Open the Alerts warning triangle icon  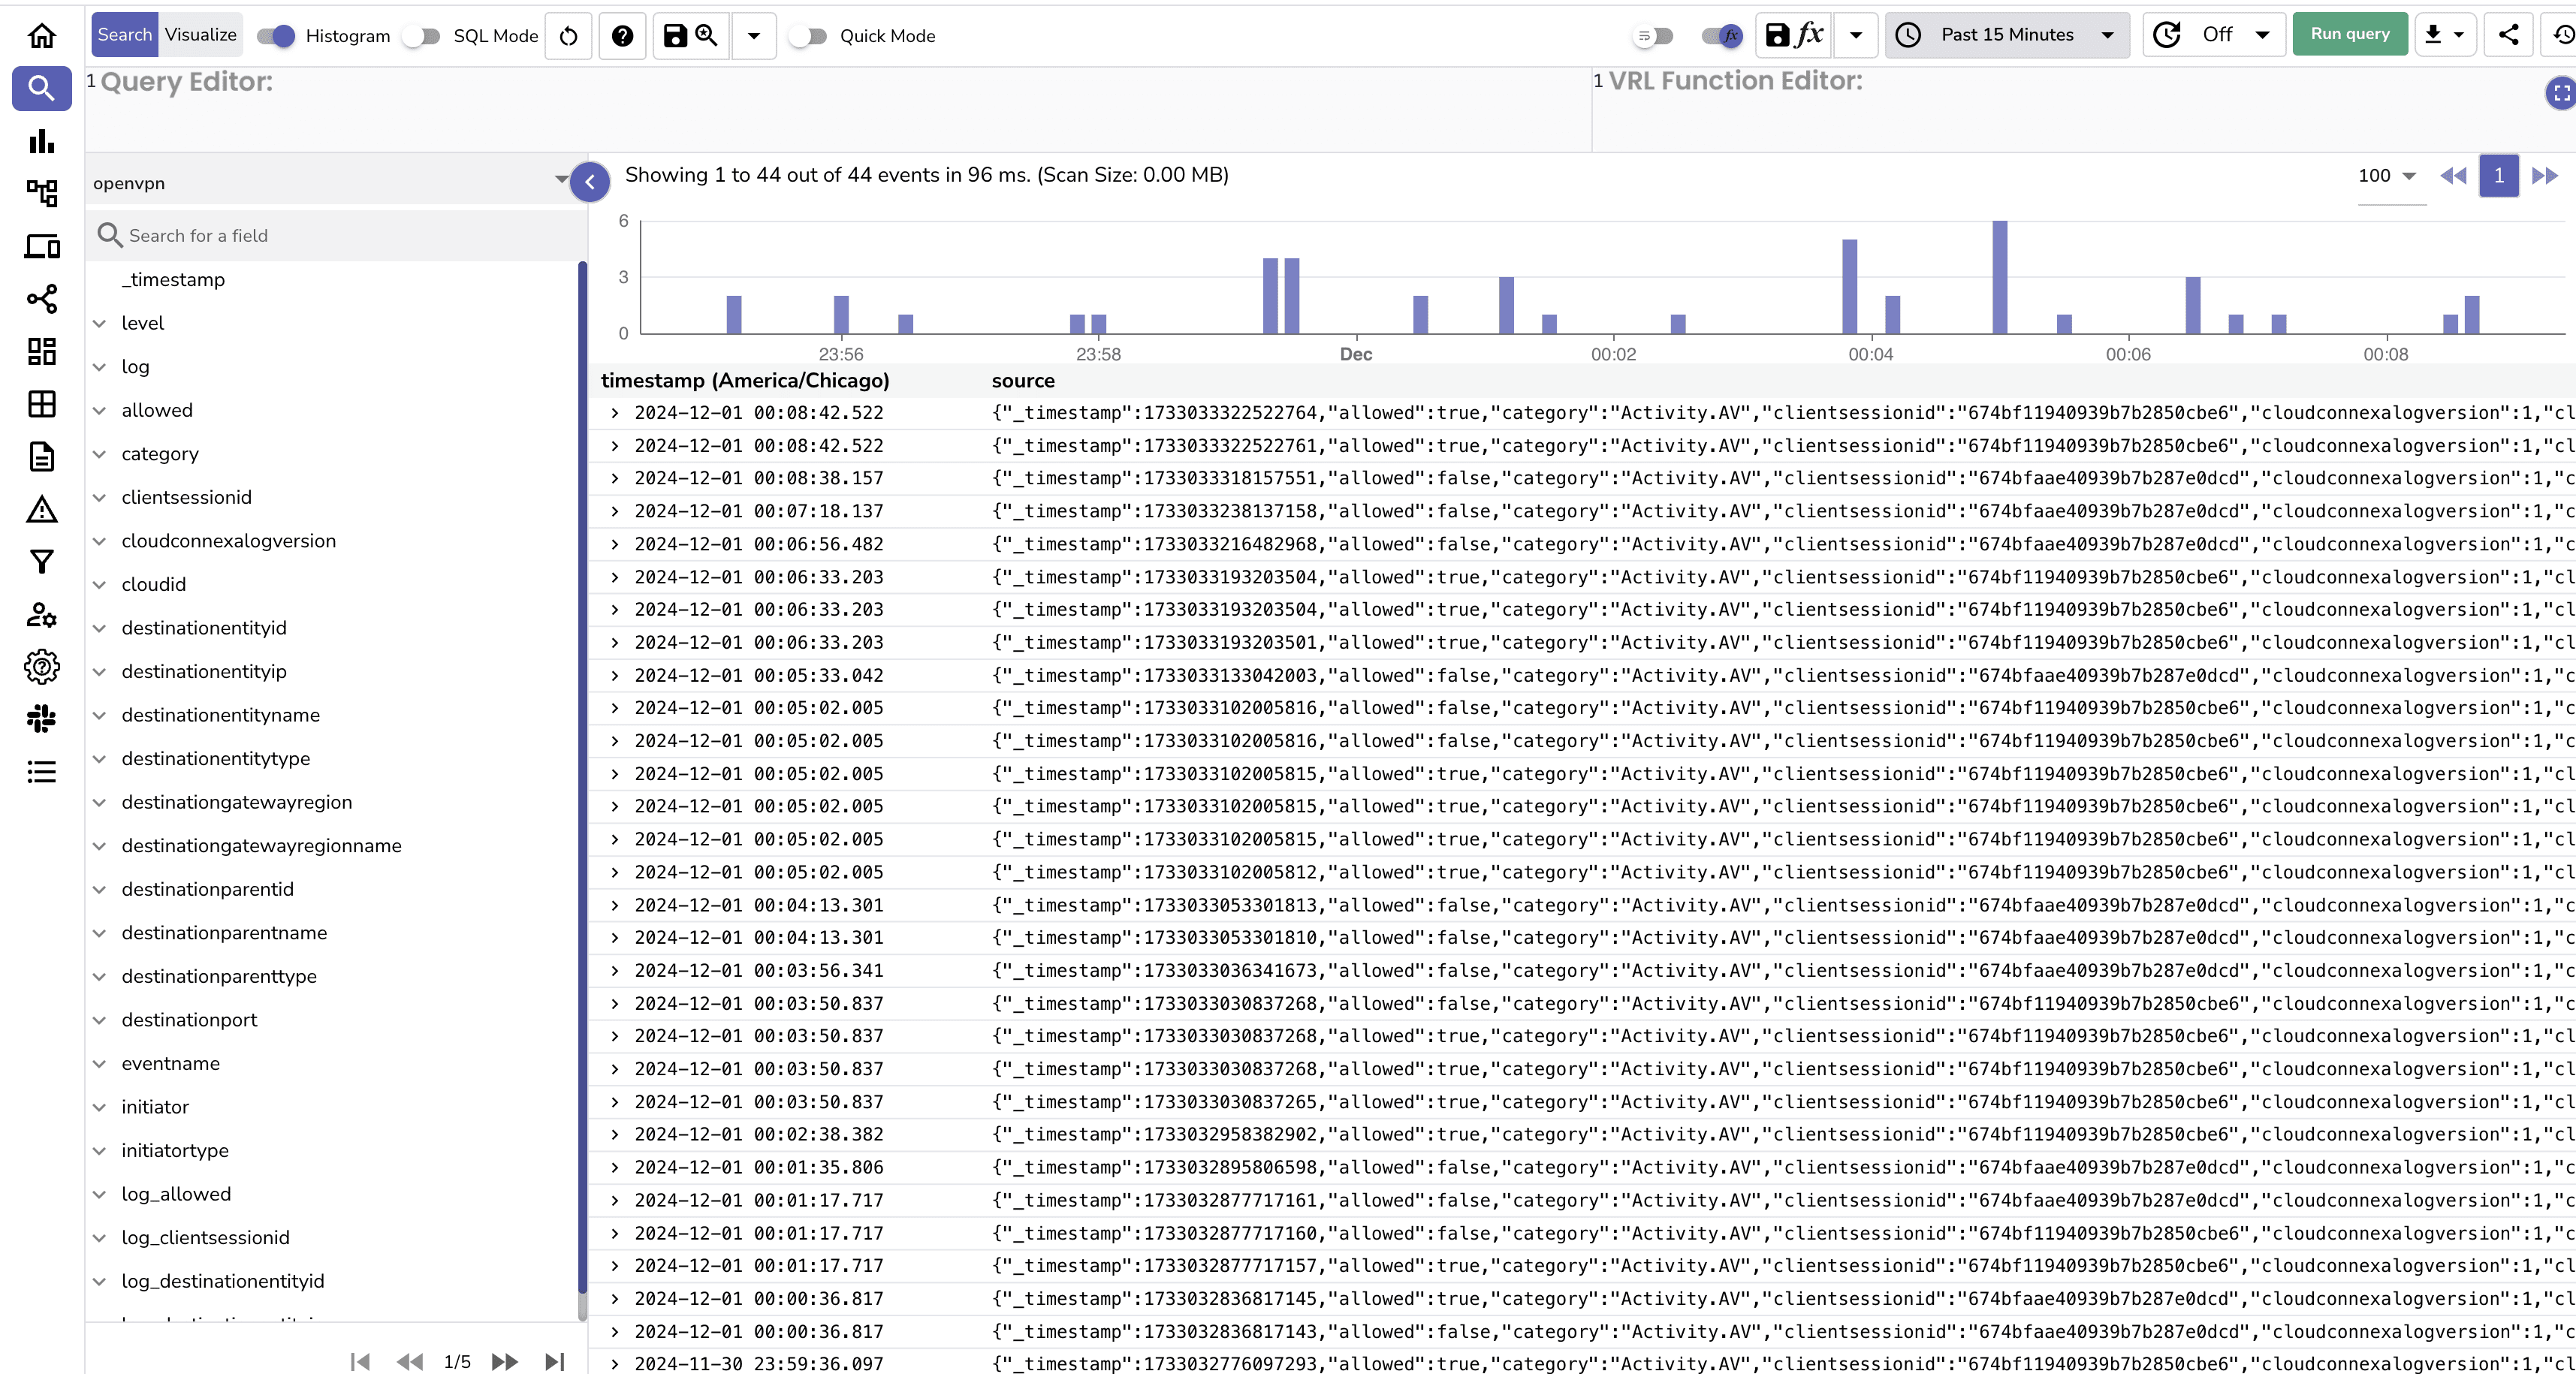click(x=41, y=510)
